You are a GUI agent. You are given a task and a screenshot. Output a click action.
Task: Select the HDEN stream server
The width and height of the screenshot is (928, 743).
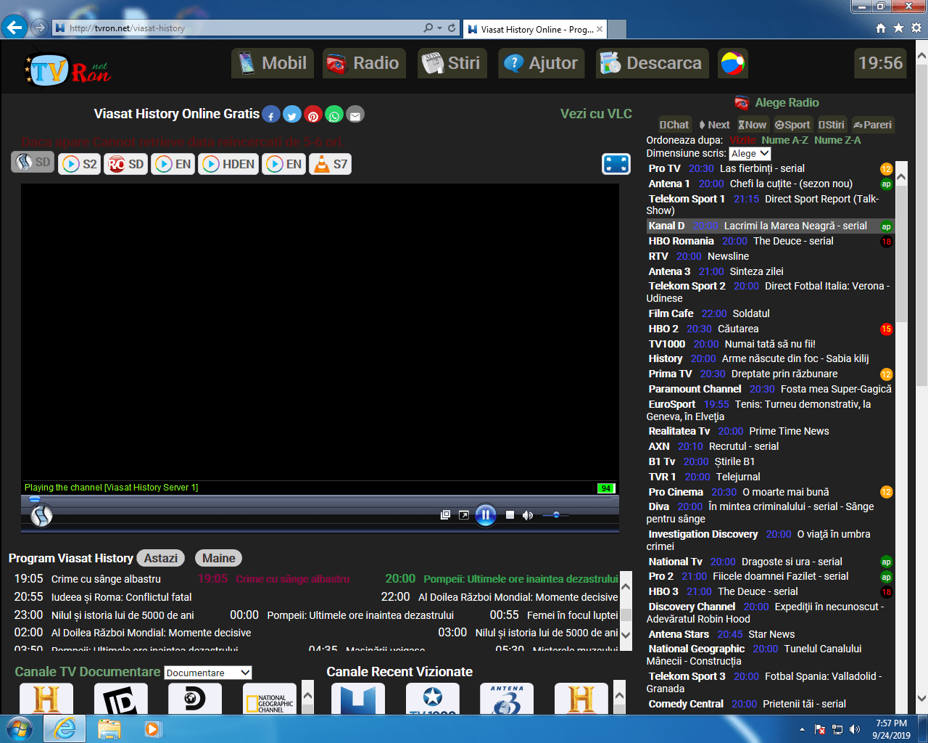(x=229, y=164)
